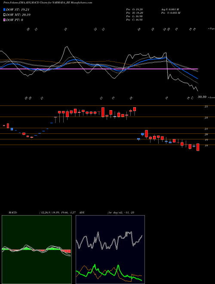Click the 30.30 price label

202,97
